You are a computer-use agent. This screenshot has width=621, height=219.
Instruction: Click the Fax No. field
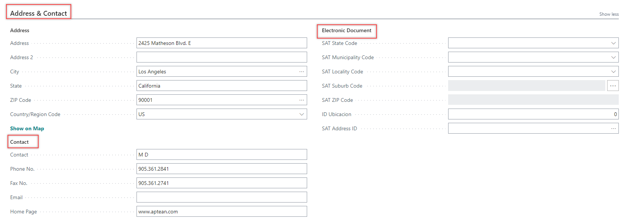click(221, 183)
